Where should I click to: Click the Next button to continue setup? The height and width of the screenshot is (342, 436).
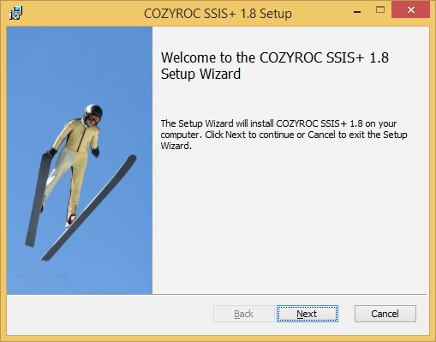point(308,314)
